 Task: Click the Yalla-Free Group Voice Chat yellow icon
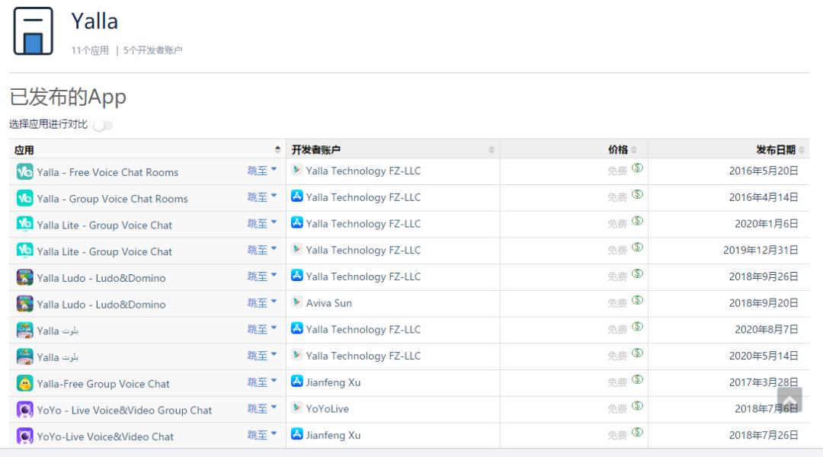(x=24, y=383)
